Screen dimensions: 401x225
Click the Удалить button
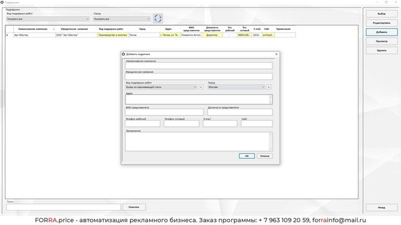point(382,51)
